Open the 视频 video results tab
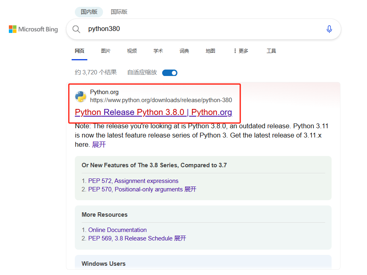367x275 pixels. 132,51
